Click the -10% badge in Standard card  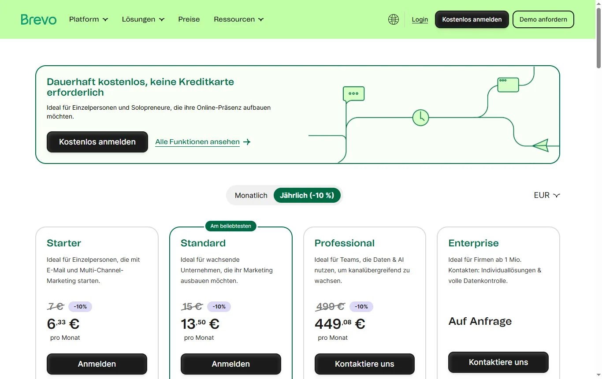(x=219, y=307)
